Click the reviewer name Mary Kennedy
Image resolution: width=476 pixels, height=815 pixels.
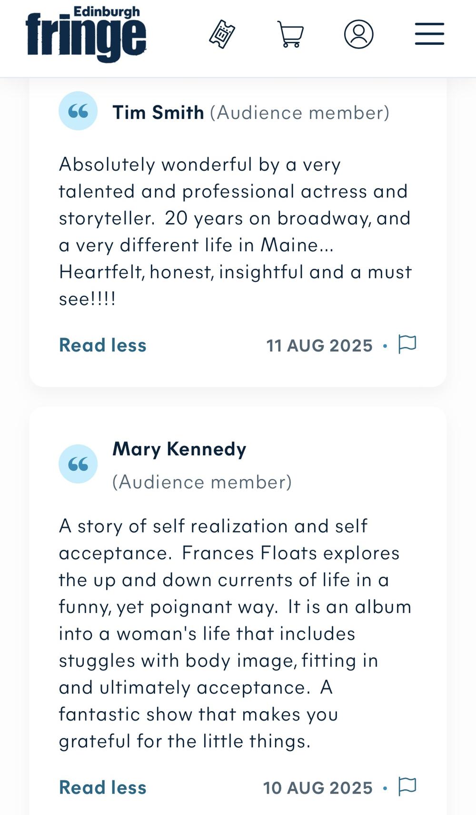coord(179,449)
